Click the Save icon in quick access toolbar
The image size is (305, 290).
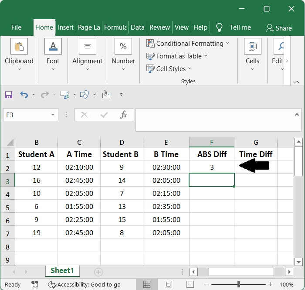tap(9, 94)
